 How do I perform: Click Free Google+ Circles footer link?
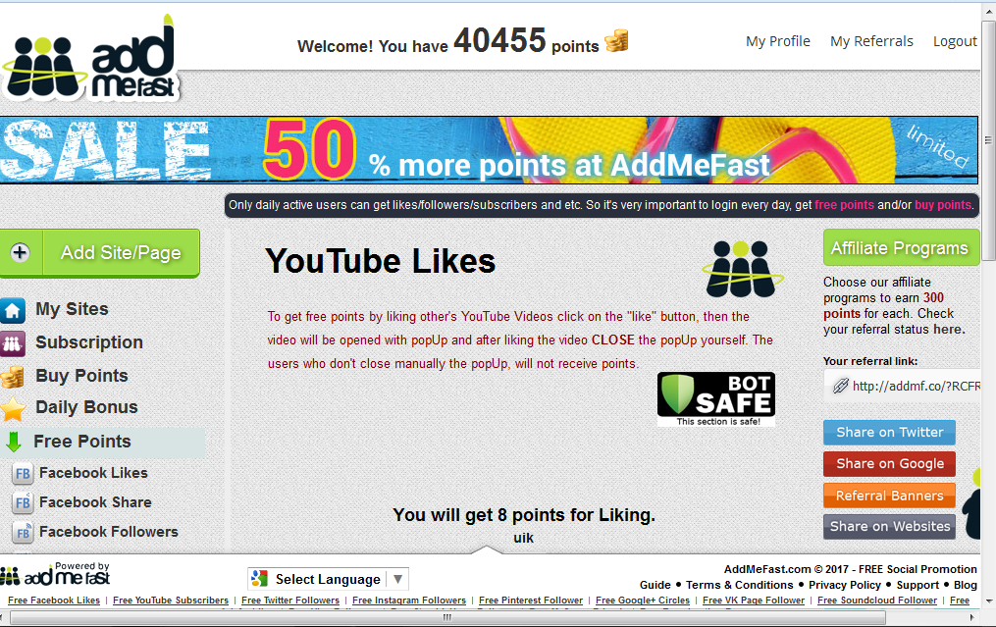(x=643, y=600)
